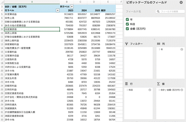Select row 33 header
The width and height of the screenshot is (186, 122).
click(x=2, y=120)
